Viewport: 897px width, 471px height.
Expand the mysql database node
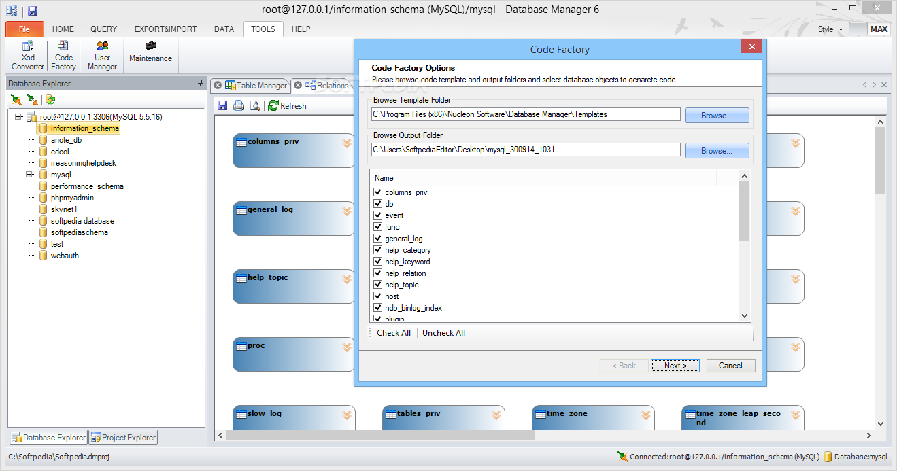29,175
